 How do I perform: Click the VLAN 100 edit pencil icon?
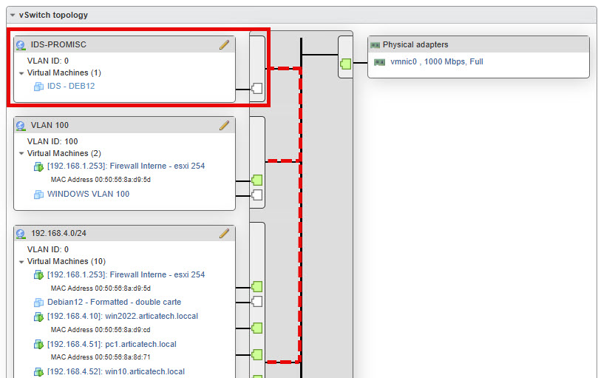point(225,125)
